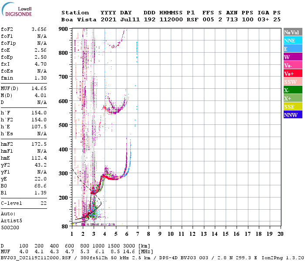The width and height of the screenshot is (305, 261).
Task: Click the 80 km height axis label
Action: 65,227
